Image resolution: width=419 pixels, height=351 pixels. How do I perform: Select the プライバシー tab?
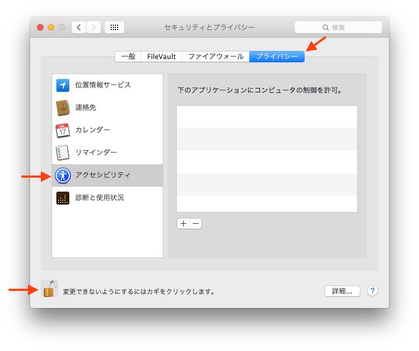[277, 56]
